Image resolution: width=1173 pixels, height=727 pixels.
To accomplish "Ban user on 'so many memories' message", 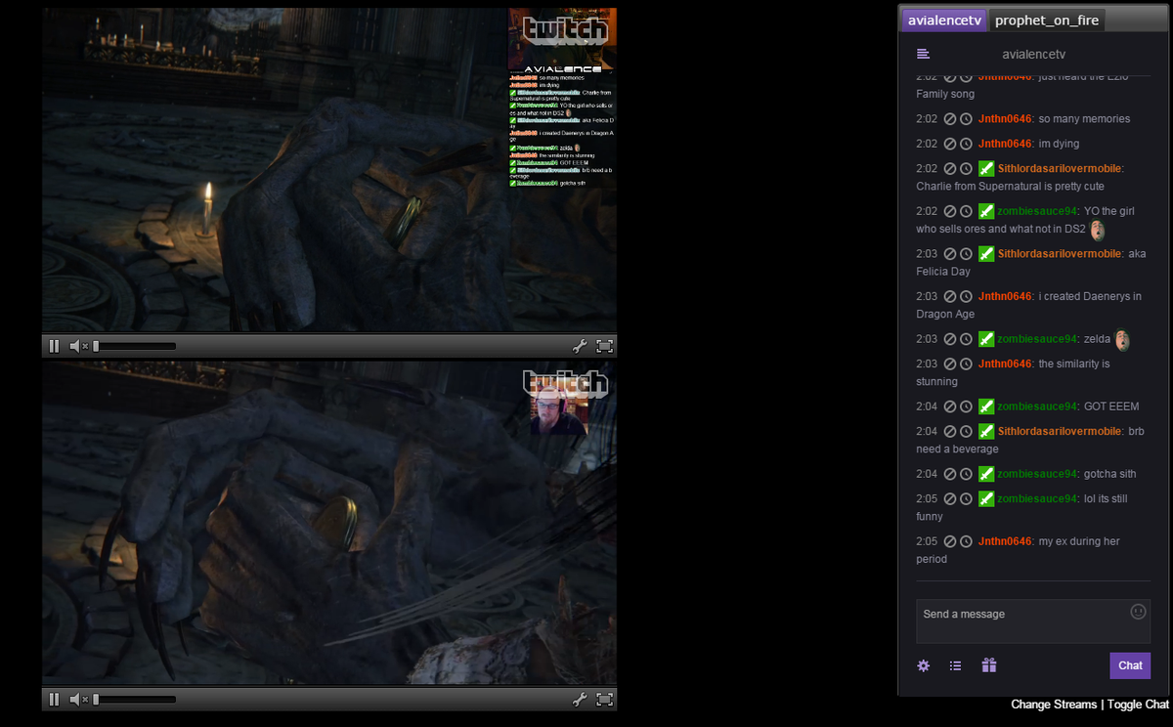I will point(949,119).
